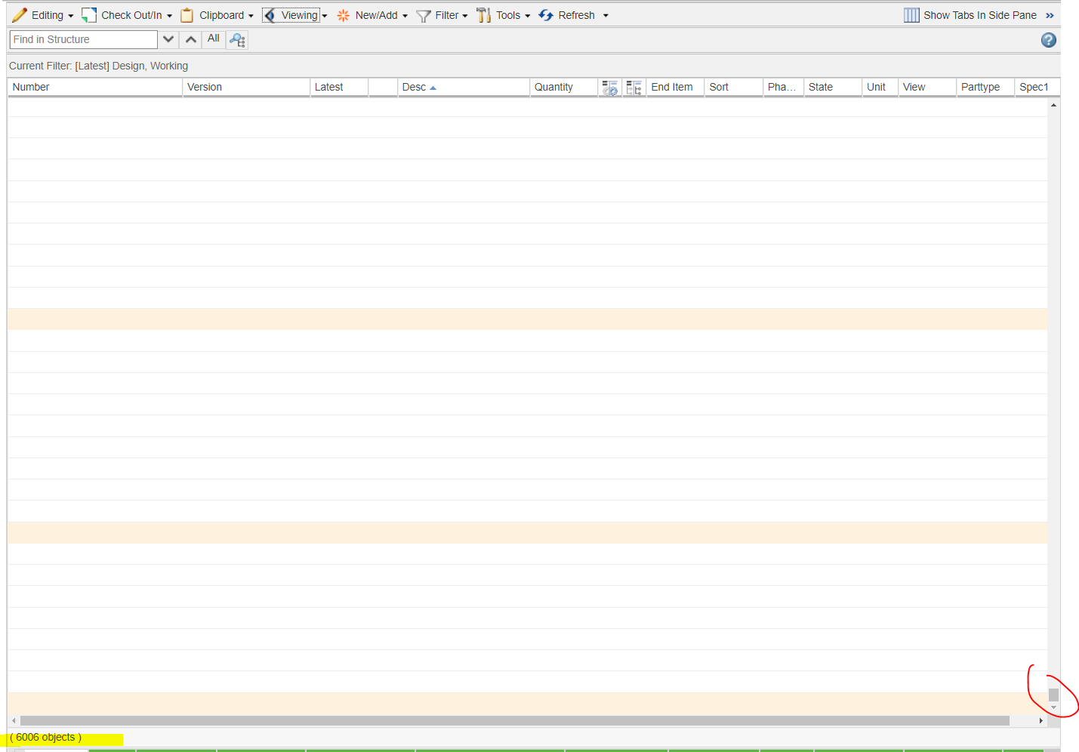
Task: Open the Help question mark icon
Action: point(1048,40)
